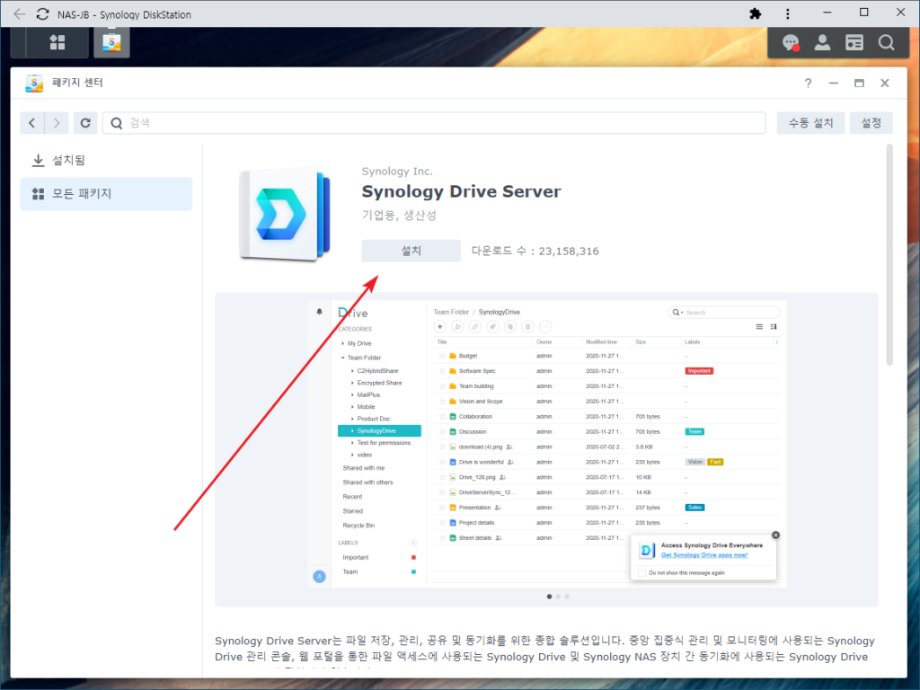Open Package Center help via the question mark icon
920x690 pixels.
(808, 83)
